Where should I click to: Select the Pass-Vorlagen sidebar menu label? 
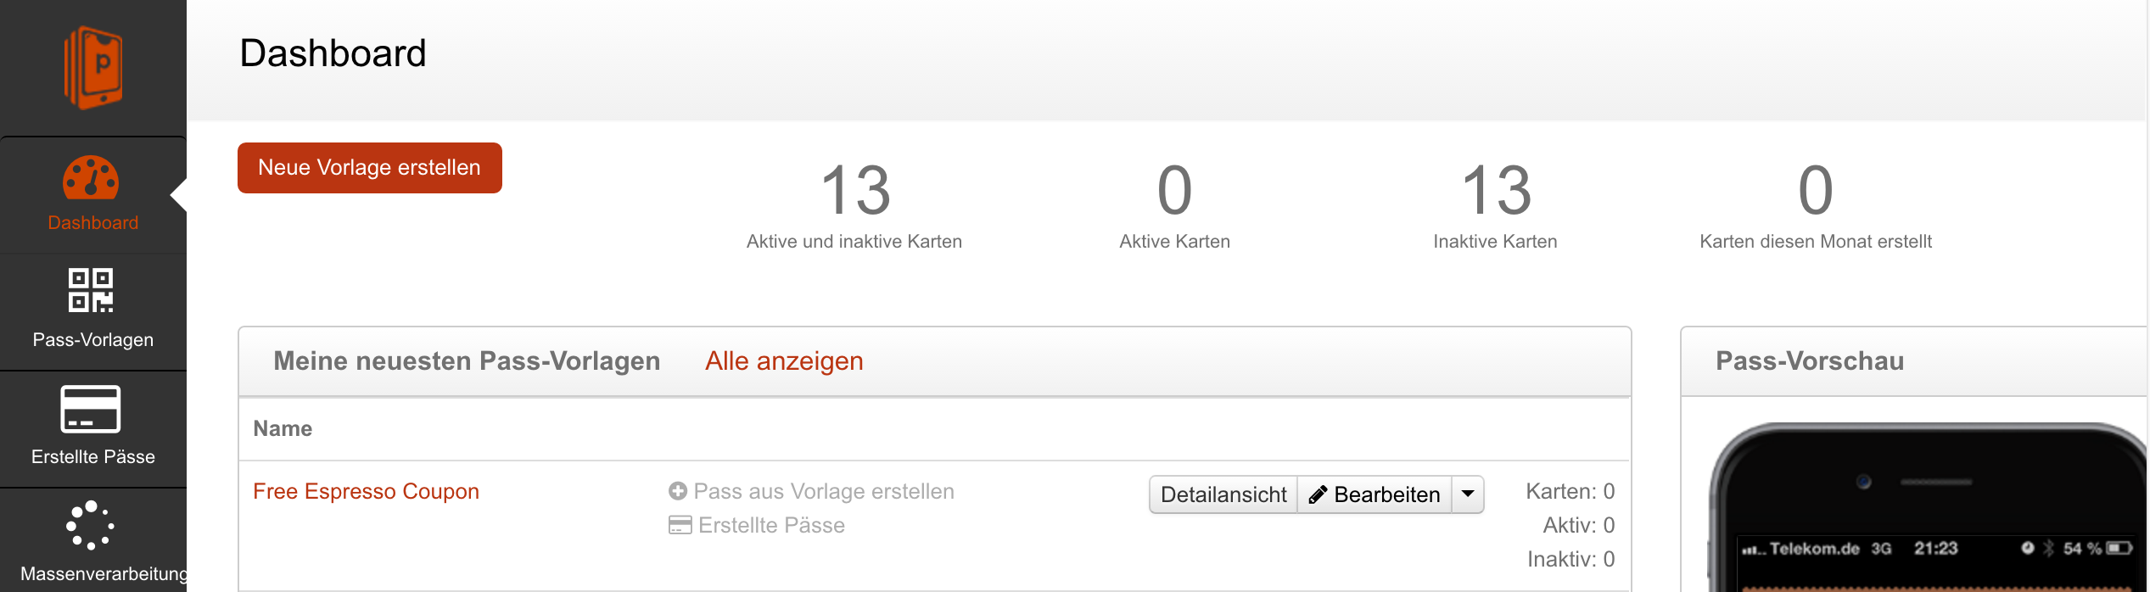pos(92,339)
